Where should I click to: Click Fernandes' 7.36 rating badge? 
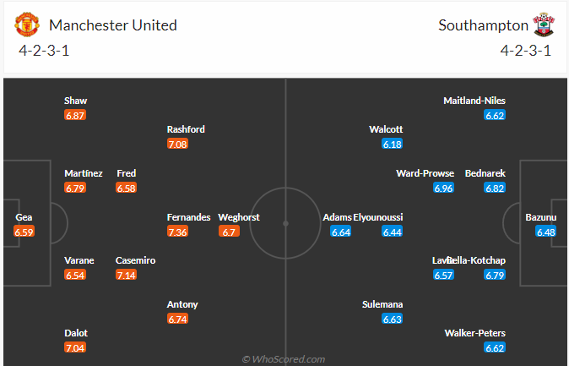177,232
